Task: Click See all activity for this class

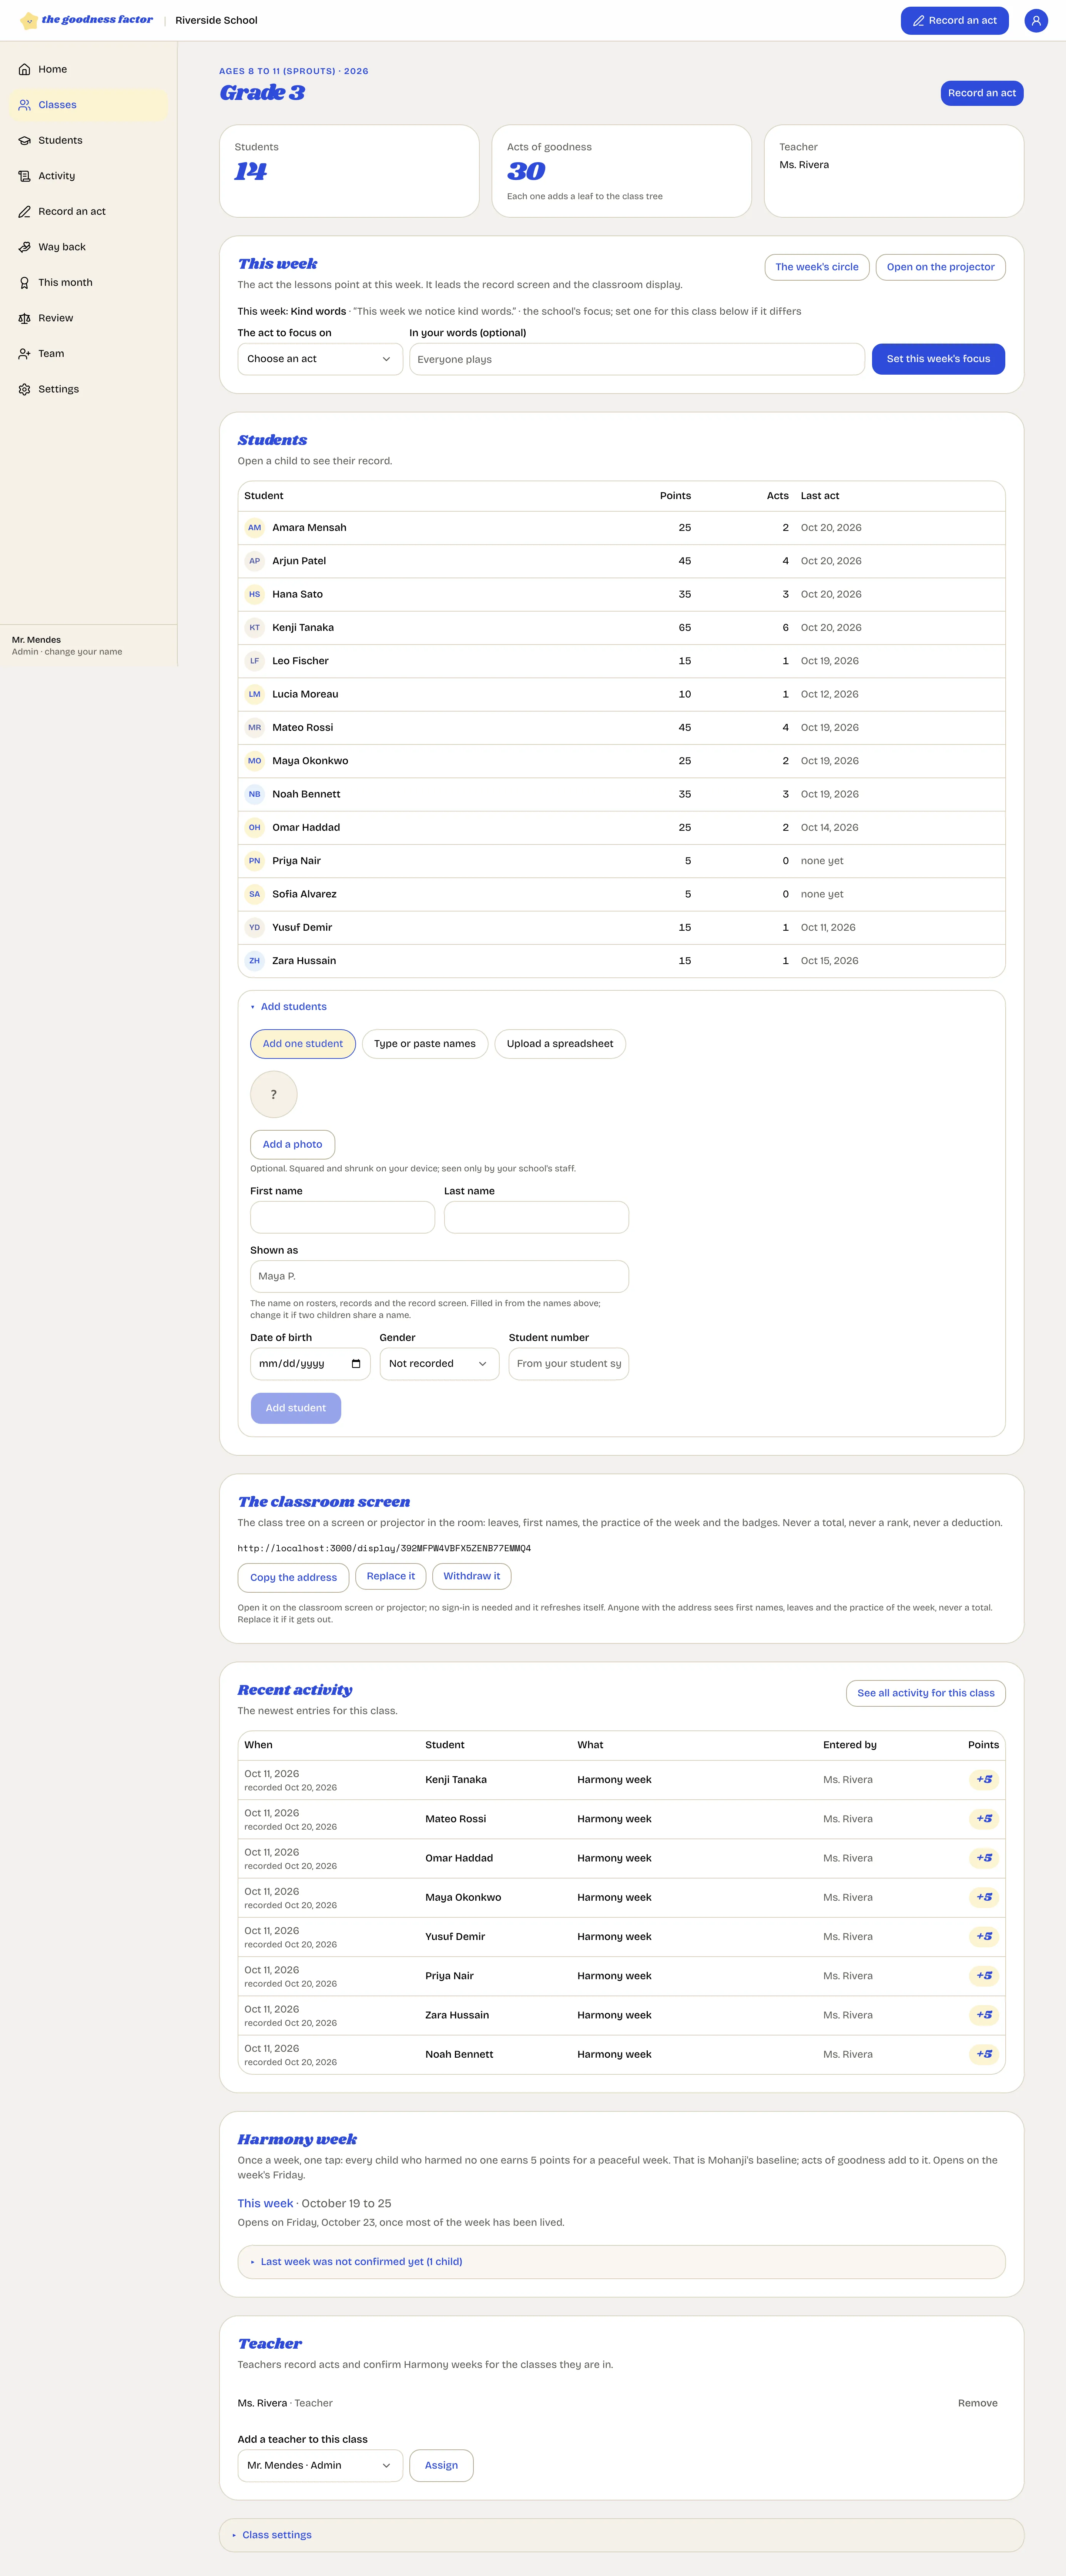Action: click(926, 1693)
